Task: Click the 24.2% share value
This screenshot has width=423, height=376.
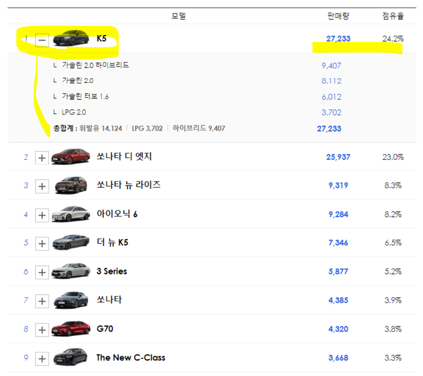Action: [x=393, y=39]
